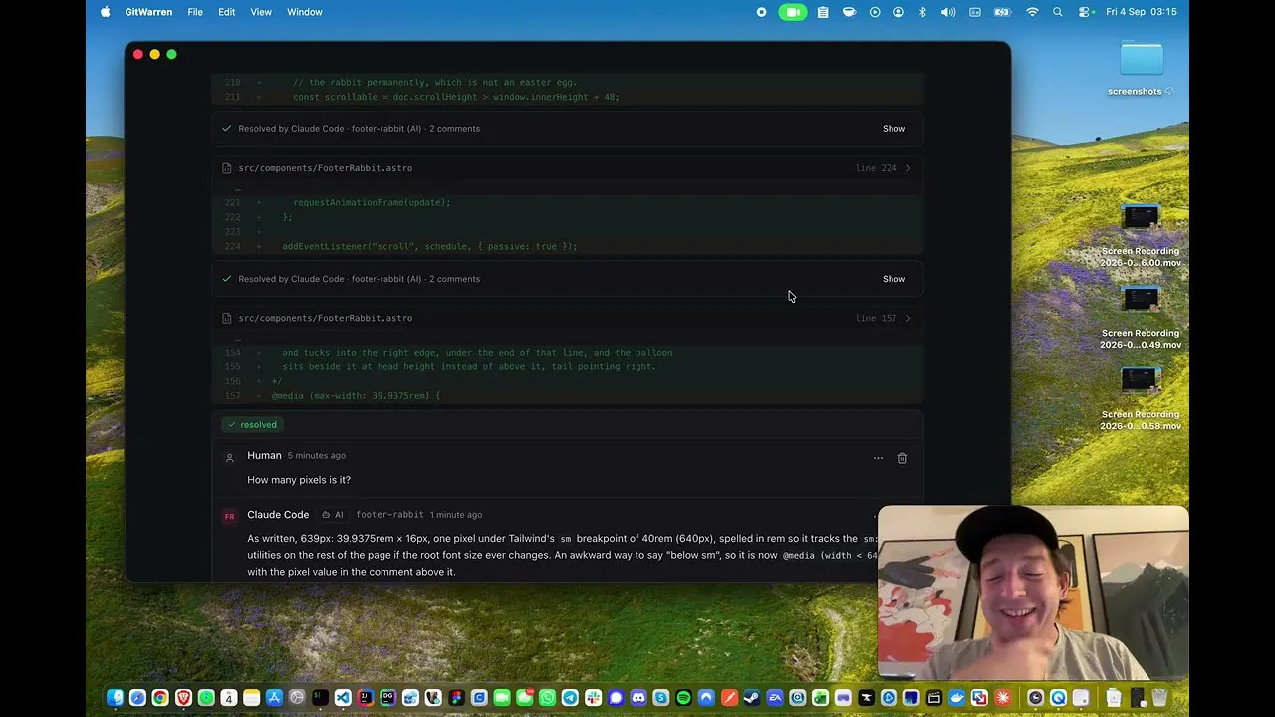Open FooterRabbit.astro path with line 157
The height and width of the screenshot is (717, 1275).
click(325, 318)
